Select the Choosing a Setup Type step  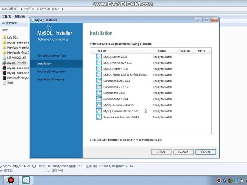52,55
